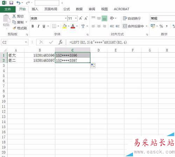Image resolution: width=175 pixels, height=157 pixels.
Task: Confirm formula entry with checkmark
Action: (51, 42)
